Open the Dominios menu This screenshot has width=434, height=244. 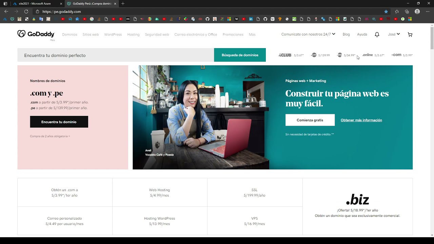click(x=70, y=35)
